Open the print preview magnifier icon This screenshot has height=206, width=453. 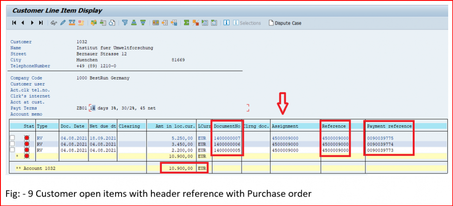click(112, 23)
